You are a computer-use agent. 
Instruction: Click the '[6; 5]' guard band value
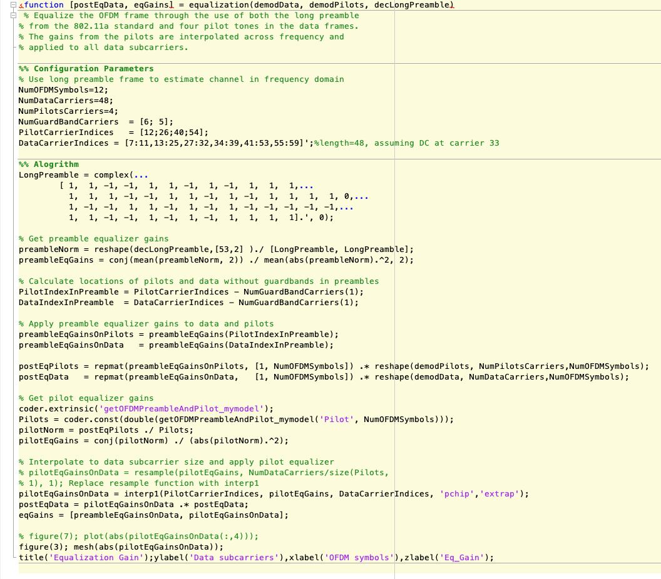154,122
